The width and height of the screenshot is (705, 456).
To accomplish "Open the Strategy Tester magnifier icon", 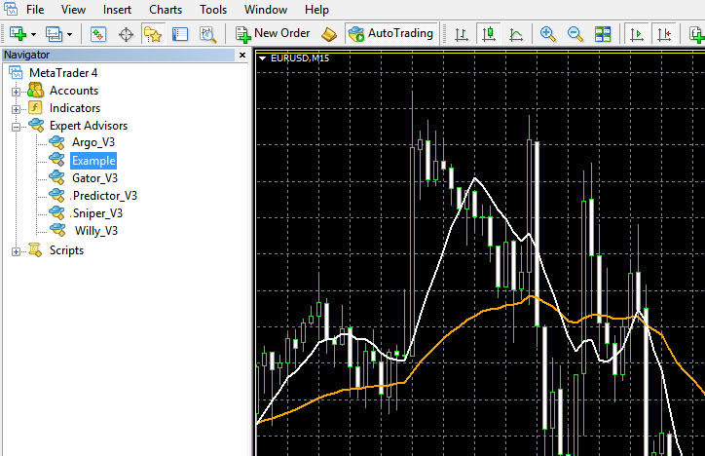I will coord(207,34).
